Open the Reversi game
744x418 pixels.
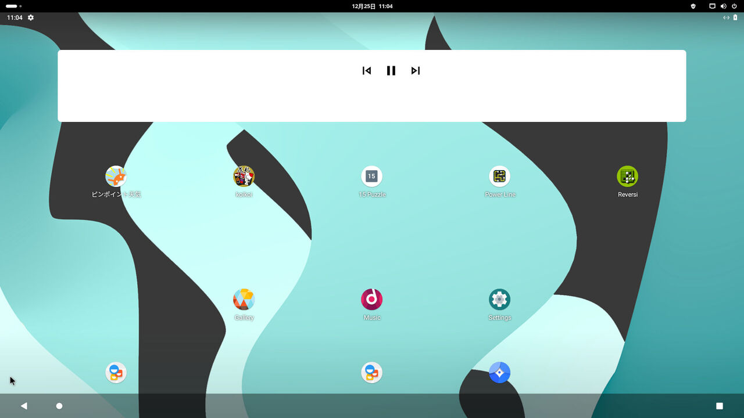[x=627, y=176]
